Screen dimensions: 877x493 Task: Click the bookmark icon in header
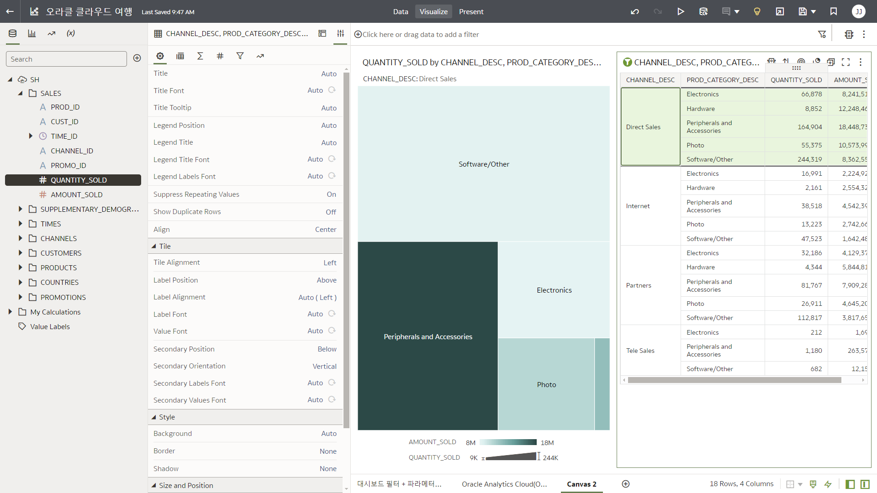pos(834,12)
